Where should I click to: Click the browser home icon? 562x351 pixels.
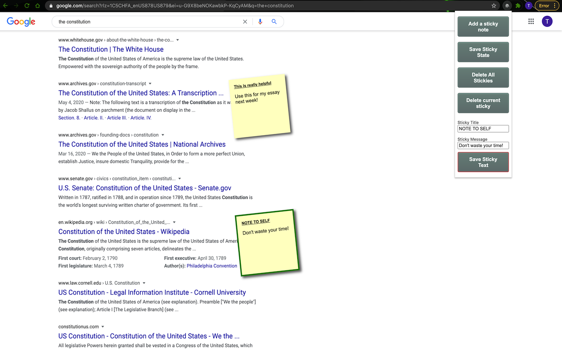point(38,6)
